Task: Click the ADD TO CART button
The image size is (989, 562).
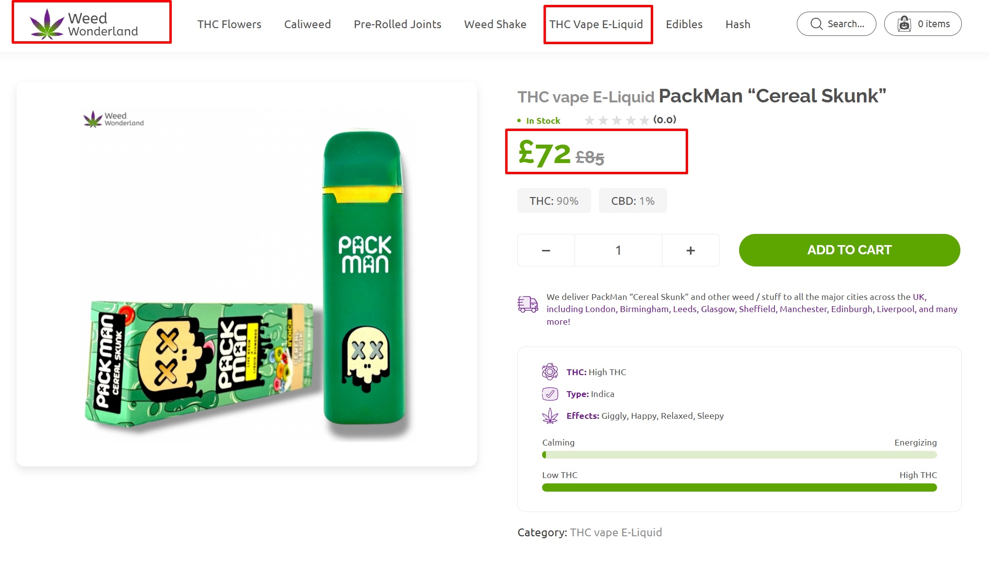Action: (849, 250)
